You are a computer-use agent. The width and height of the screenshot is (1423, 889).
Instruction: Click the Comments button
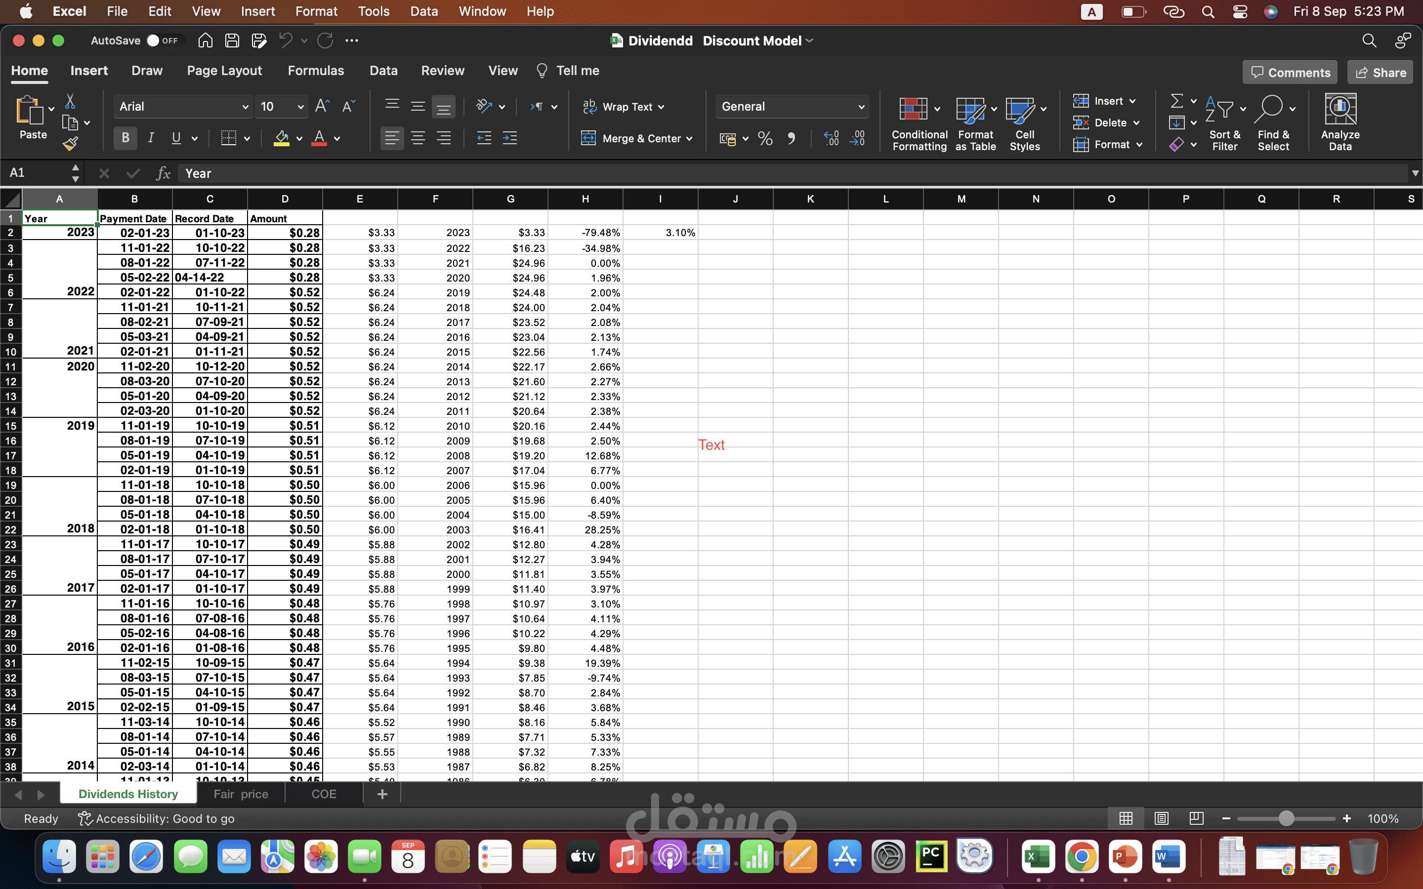1290,72
